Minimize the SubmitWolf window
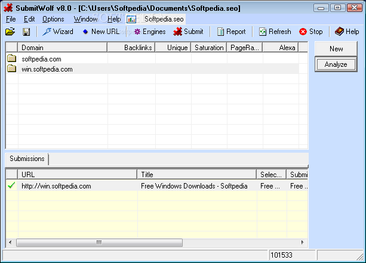The width and height of the screenshot is (366, 263). coord(321,8)
